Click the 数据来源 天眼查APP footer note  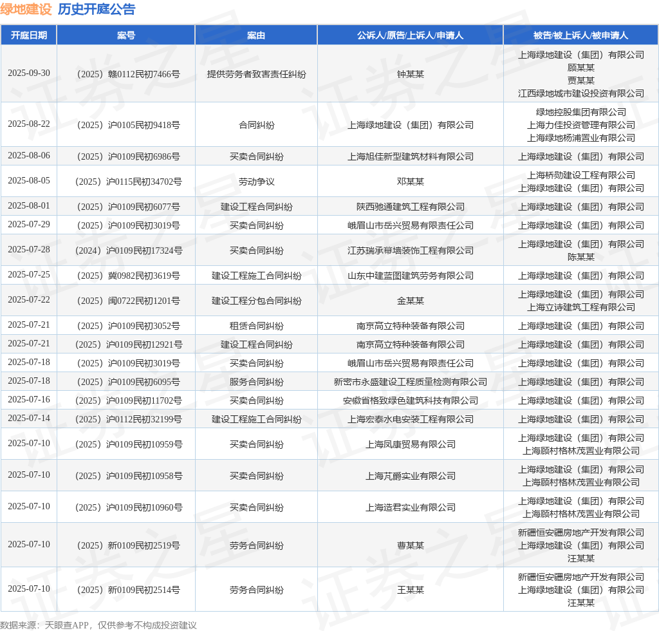98,625
